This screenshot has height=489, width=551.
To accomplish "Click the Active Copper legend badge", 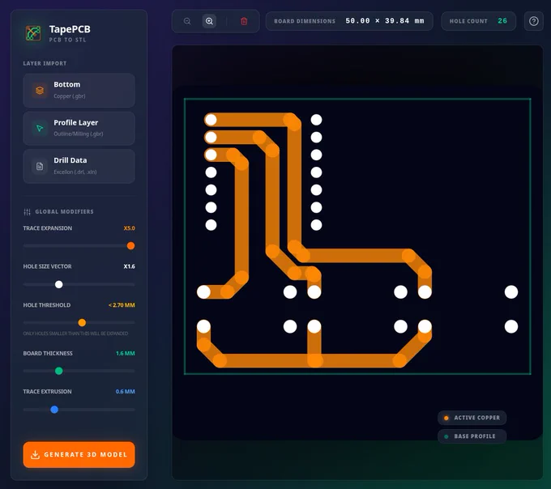I will tap(472, 418).
